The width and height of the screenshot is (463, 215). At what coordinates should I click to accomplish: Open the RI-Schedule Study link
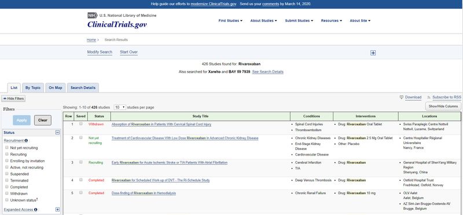(161, 180)
